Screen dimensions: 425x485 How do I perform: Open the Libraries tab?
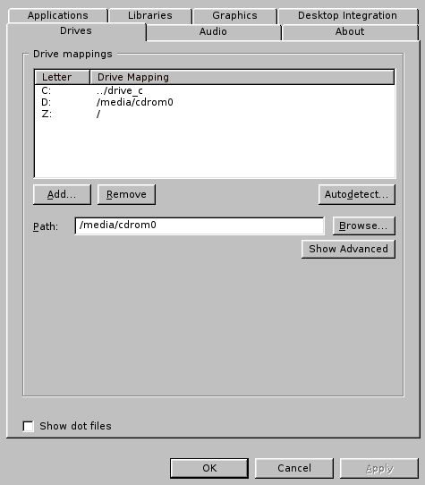point(150,15)
